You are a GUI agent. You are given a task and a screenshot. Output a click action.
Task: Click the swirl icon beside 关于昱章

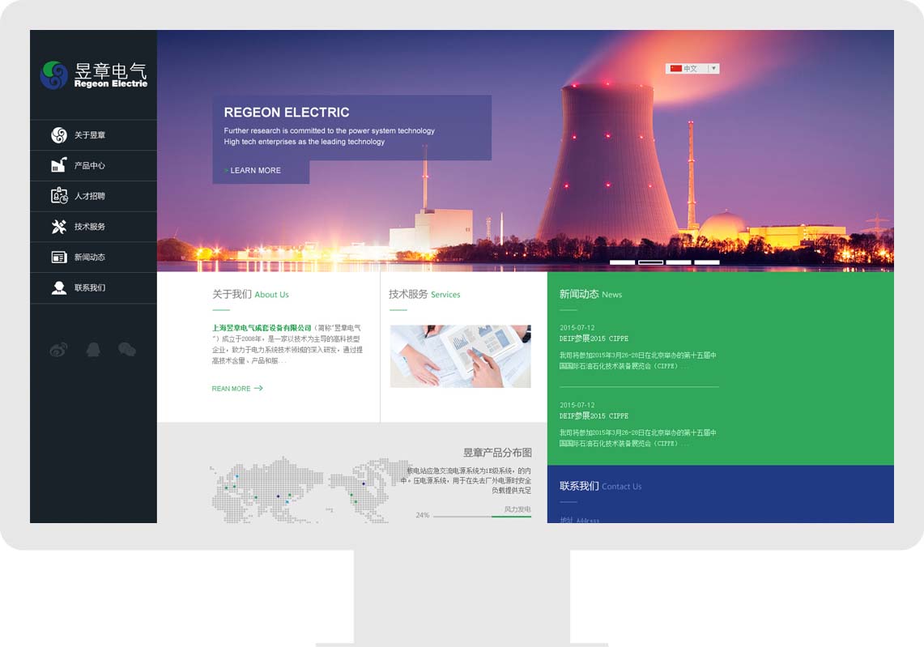pyautogui.click(x=59, y=135)
